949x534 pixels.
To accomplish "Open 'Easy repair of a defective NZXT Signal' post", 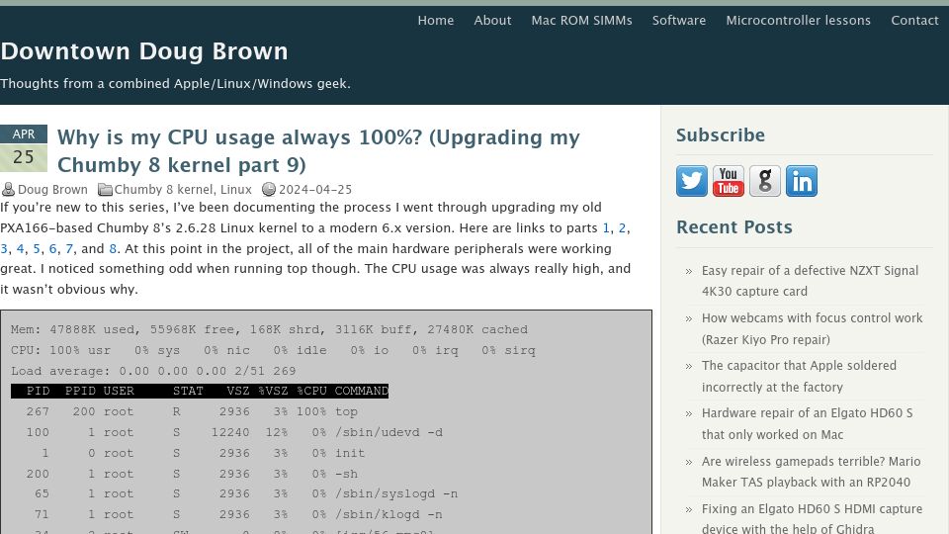I will point(810,281).
